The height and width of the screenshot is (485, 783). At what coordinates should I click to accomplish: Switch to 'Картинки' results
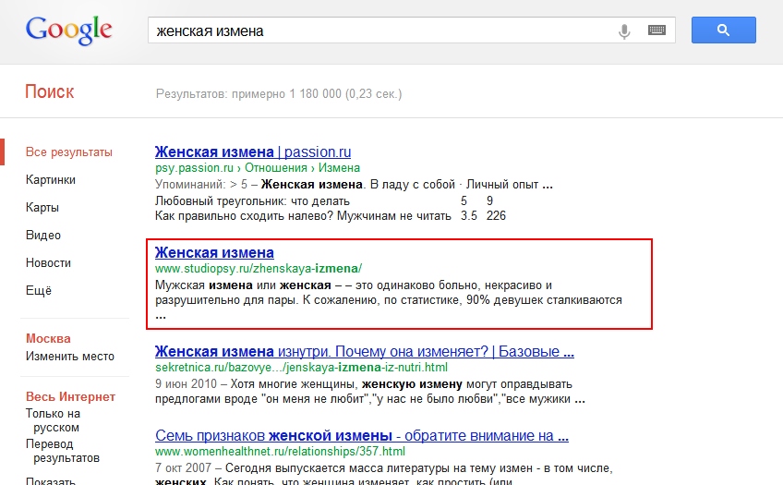[x=51, y=180]
